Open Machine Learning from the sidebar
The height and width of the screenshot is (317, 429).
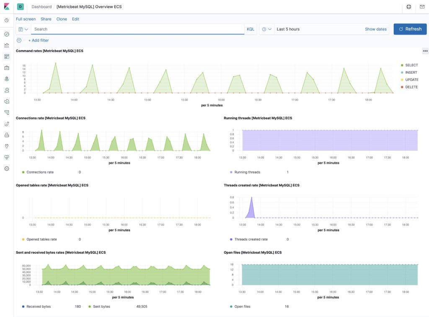pyautogui.click(x=7, y=90)
